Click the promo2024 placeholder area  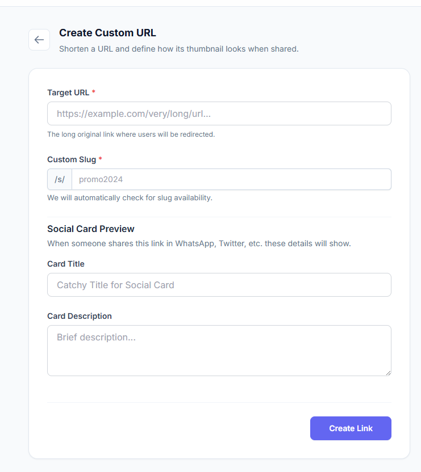point(101,179)
